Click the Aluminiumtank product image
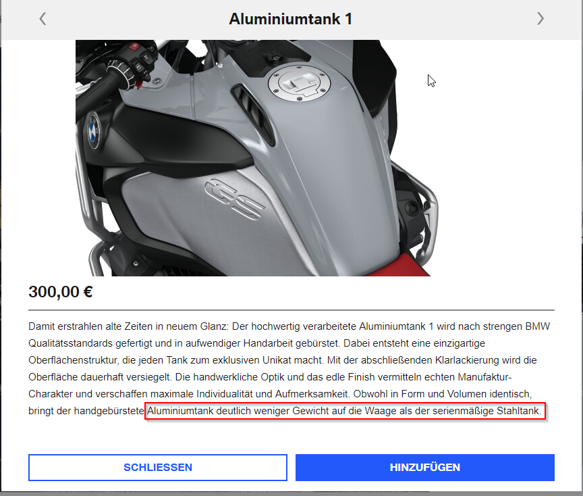 257,158
